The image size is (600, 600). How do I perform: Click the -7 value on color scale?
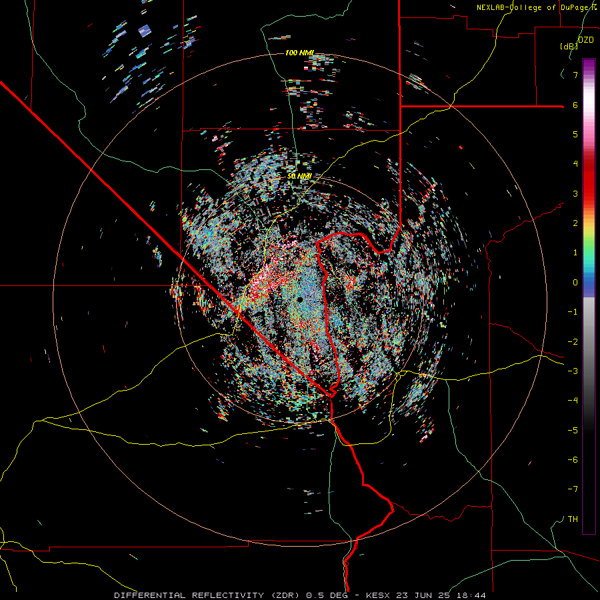(573, 489)
